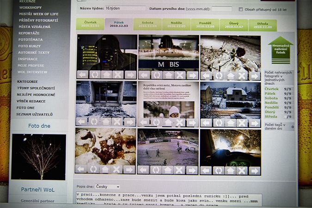The image size is (312, 208).
Task: Click Sobota in the uploaded photos count
Action: pyautogui.click(x=271, y=98)
